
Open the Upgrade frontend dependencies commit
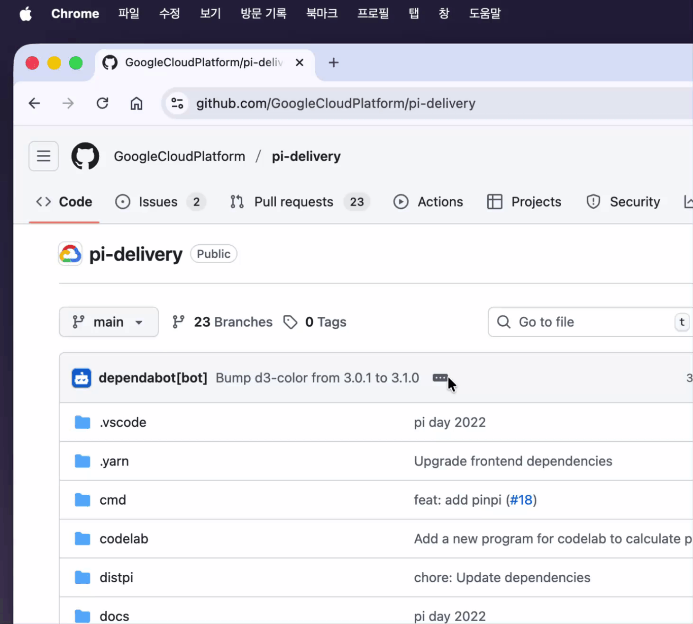513,461
